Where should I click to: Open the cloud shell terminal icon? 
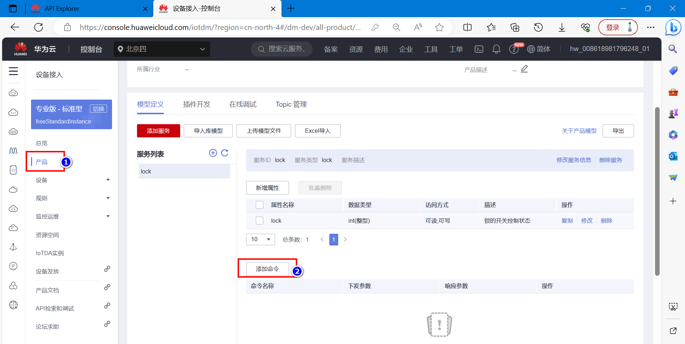pos(479,49)
